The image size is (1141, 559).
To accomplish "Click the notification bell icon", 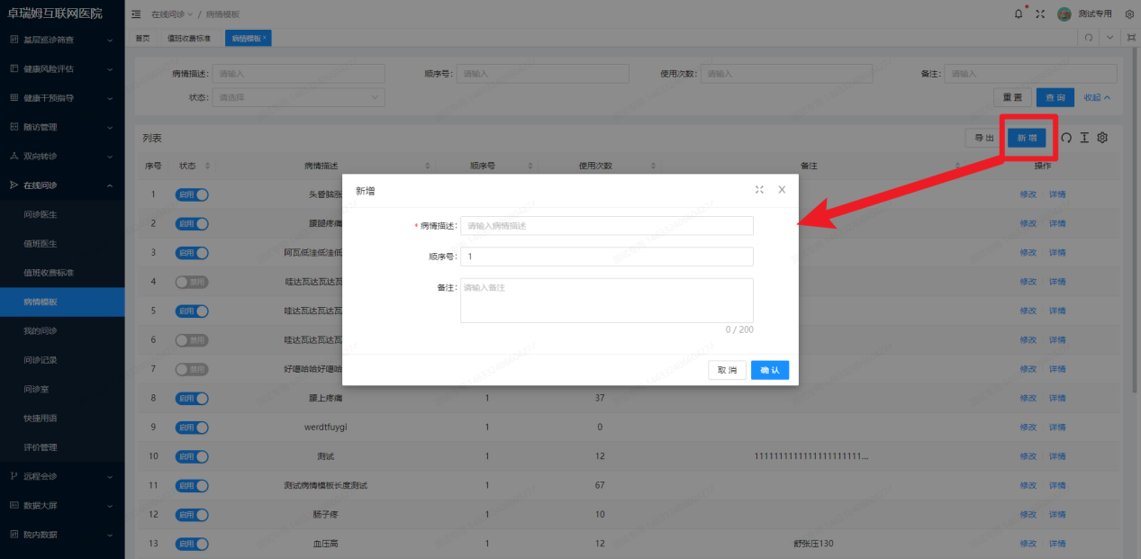I will [1018, 14].
